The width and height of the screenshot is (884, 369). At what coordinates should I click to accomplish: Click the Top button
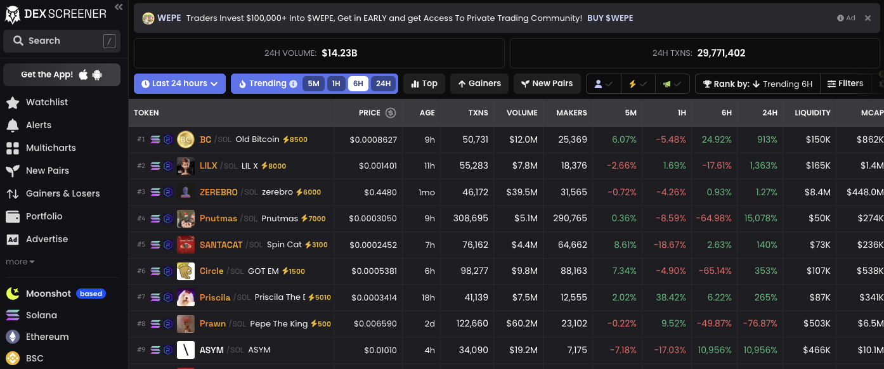coord(424,84)
